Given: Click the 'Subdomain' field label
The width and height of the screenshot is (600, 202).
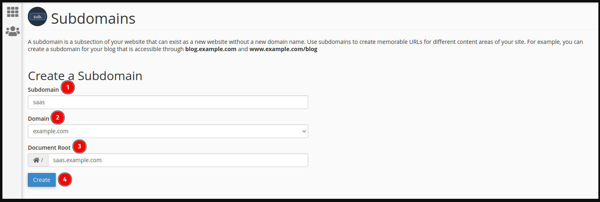Looking at the screenshot, I should tap(43, 90).
